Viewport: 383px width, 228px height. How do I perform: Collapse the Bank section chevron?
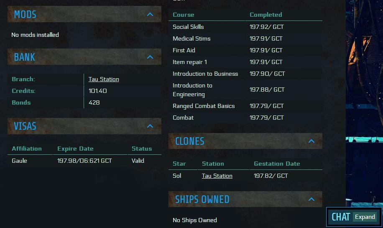pos(150,57)
